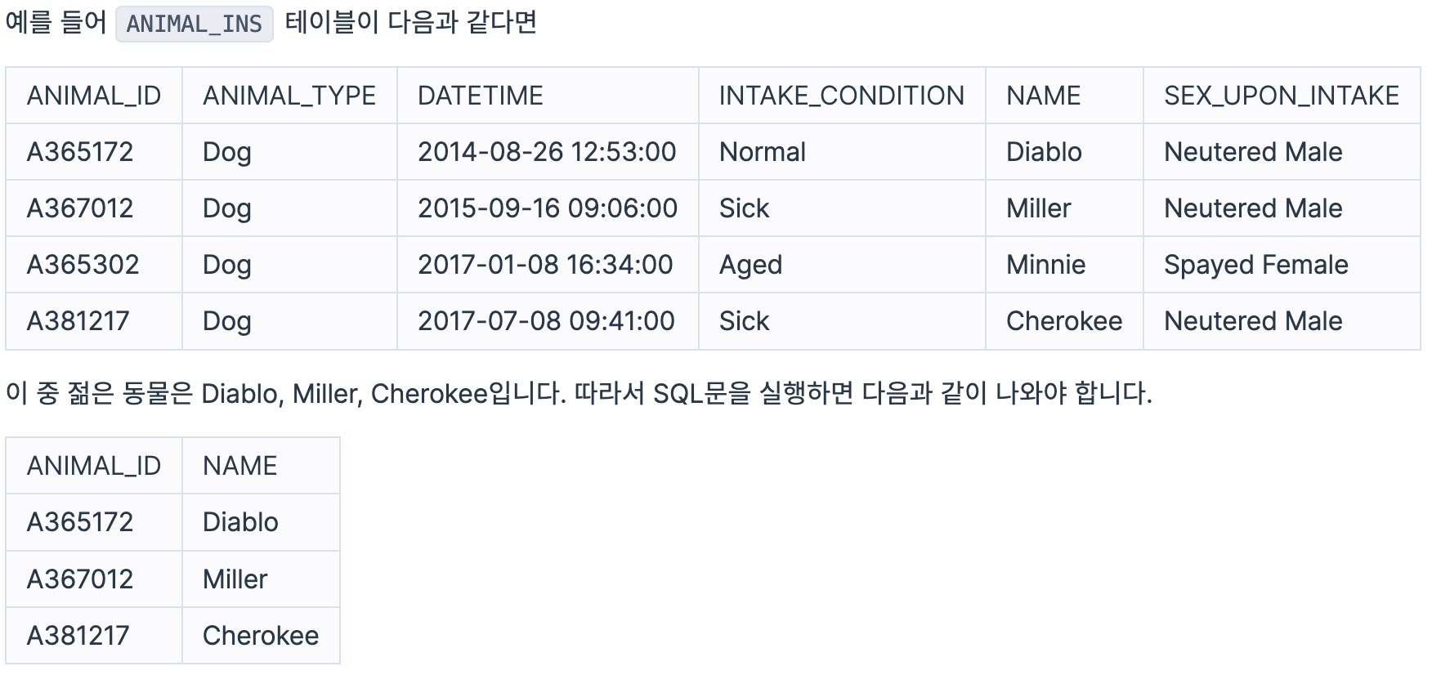This screenshot has width=1432, height=675.
Task: Click the INTAKE_CONDITION column header
Action: point(842,96)
